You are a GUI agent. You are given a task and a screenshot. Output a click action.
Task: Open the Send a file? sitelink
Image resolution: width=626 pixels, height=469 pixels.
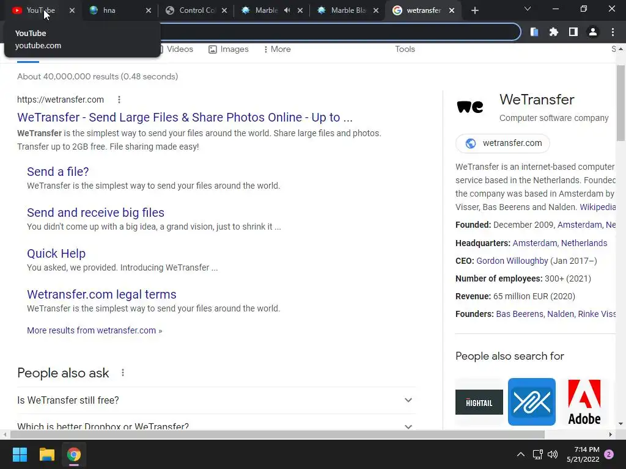(x=58, y=172)
